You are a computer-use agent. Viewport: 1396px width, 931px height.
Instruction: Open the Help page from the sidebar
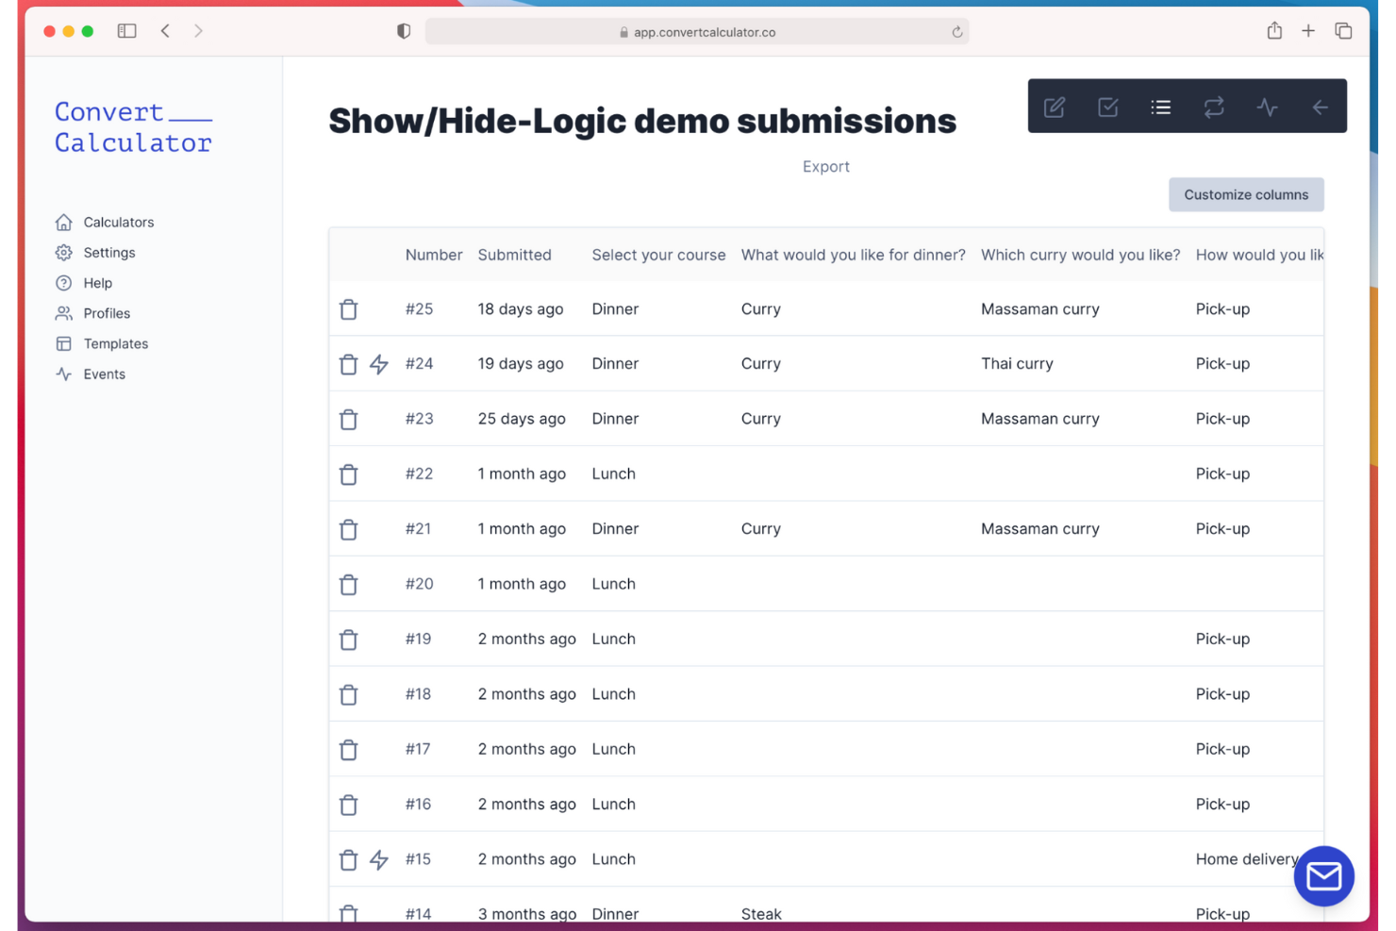pyautogui.click(x=97, y=282)
